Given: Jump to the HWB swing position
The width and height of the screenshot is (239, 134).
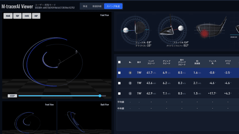Looking at the screenshot, I should coord(8,16).
